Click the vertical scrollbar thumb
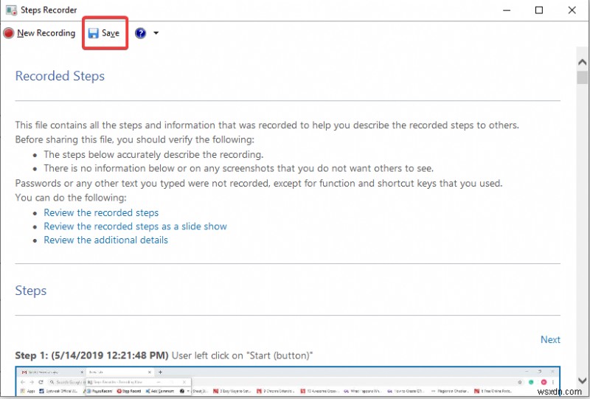 click(x=582, y=77)
